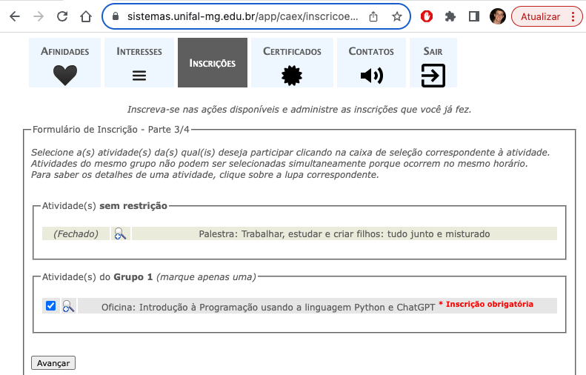Go back to previous page
Viewport: 586px width, 375px height.
[15, 16]
